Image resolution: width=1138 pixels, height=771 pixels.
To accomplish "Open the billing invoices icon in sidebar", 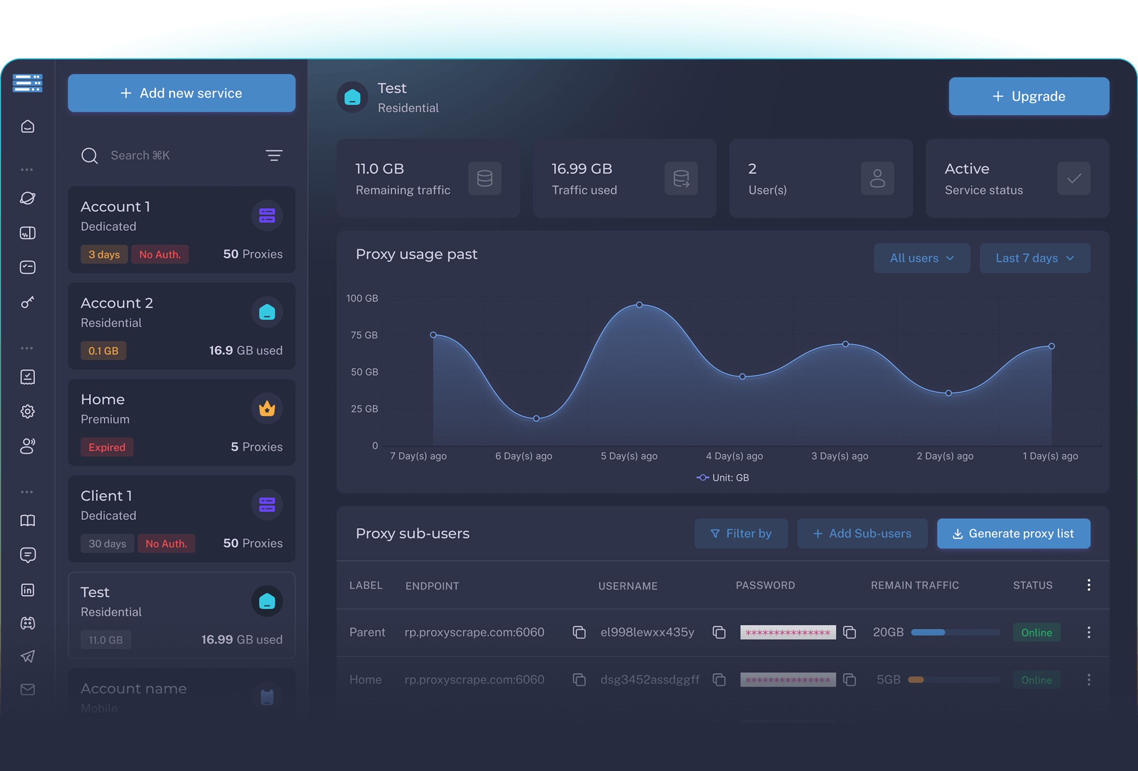I will (28, 377).
